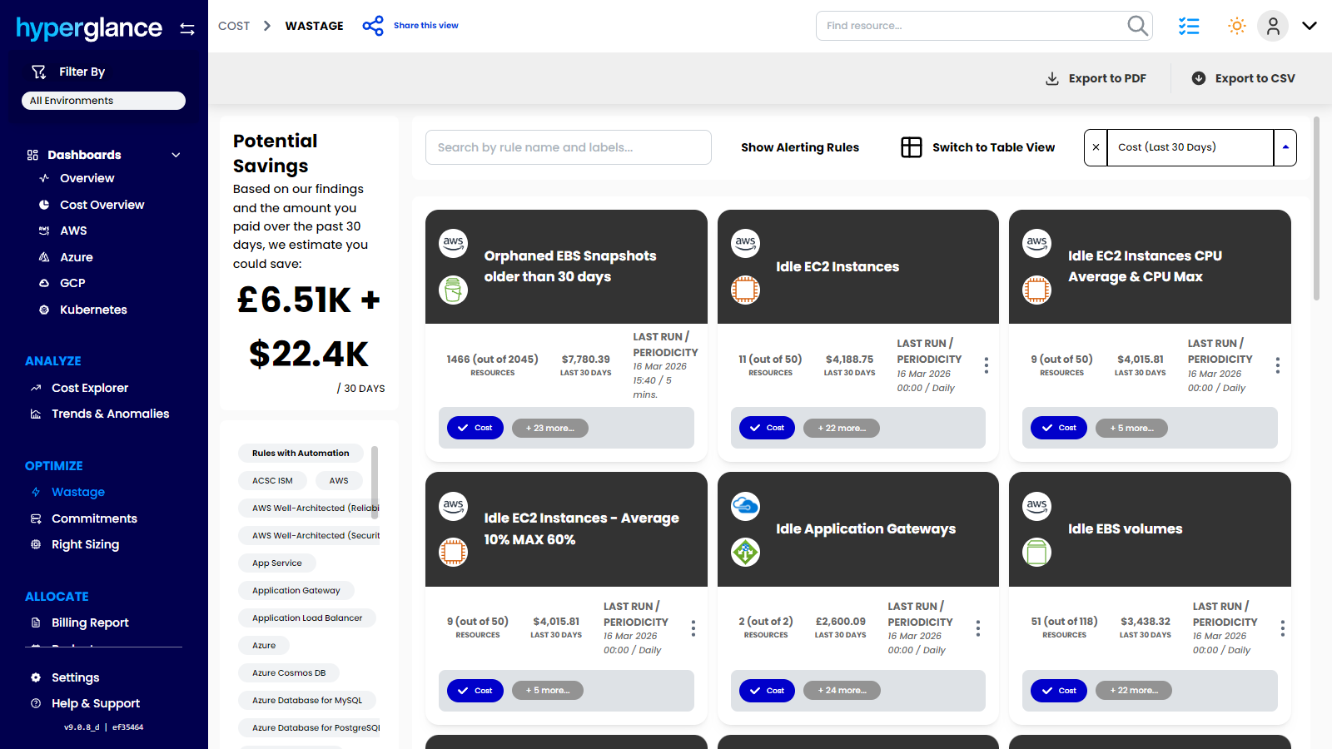
Task: Export the view to CSV
Action: coord(1243,78)
